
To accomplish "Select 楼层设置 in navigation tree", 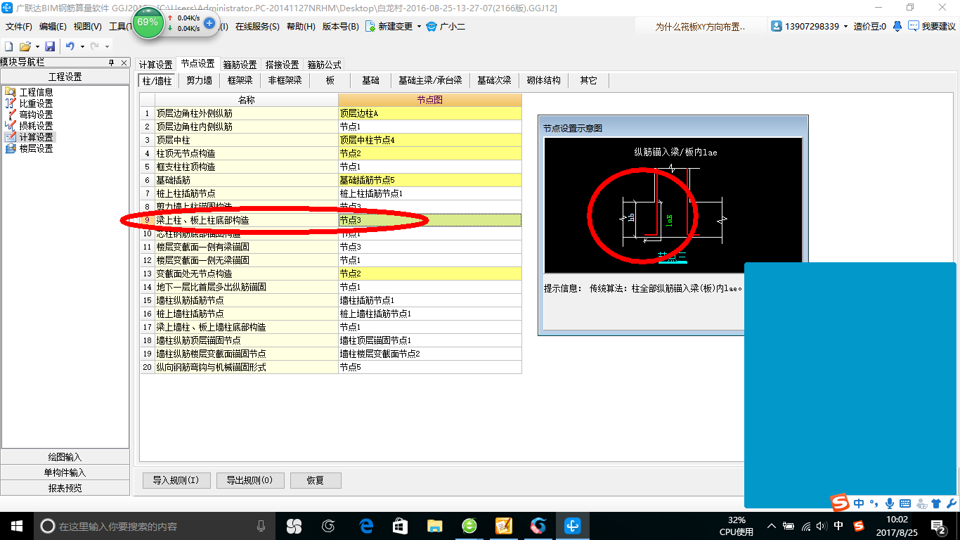I will point(36,148).
